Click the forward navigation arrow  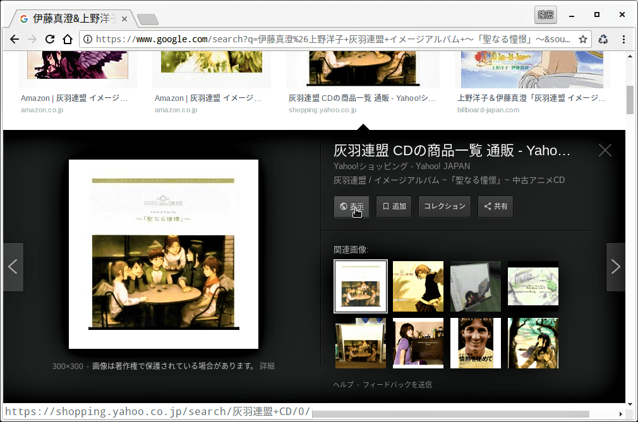pos(32,39)
